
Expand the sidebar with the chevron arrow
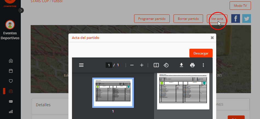pyautogui.click(x=21, y=10)
